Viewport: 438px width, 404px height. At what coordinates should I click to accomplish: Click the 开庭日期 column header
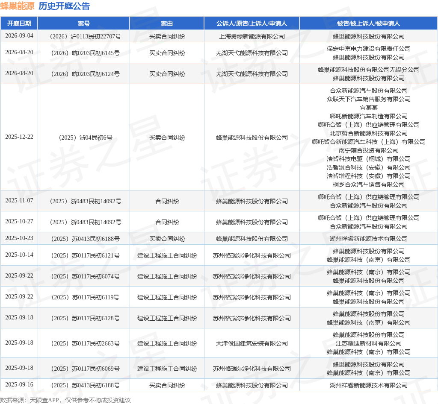click(x=19, y=23)
